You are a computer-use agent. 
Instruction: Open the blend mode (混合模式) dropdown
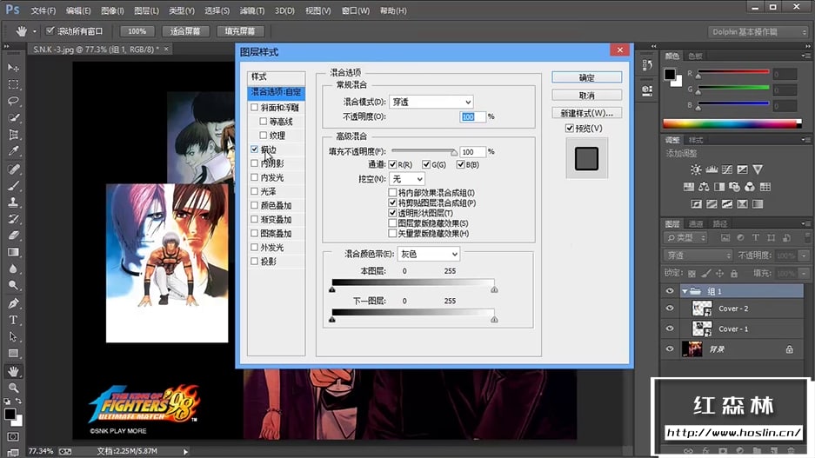pyautogui.click(x=431, y=102)
